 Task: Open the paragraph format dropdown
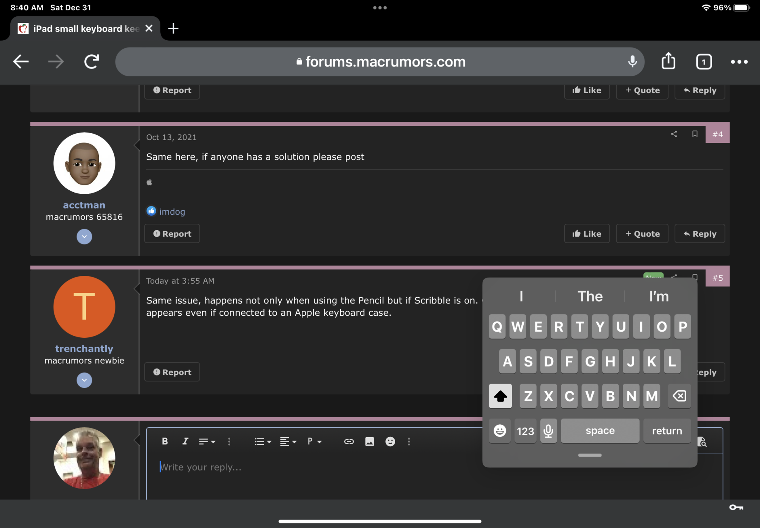(x=314, y=441)
